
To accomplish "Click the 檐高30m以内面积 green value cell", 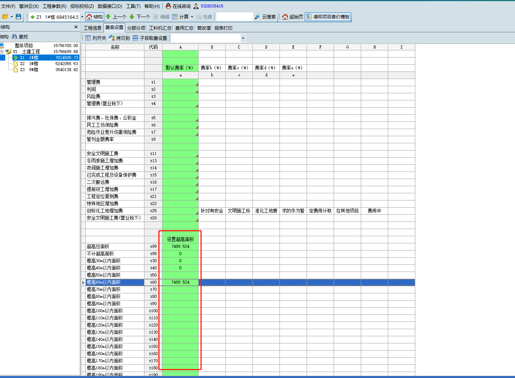I will [180, 261].
